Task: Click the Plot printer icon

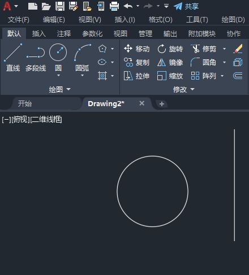Action: pyautogui.click(x=114, y=6)
